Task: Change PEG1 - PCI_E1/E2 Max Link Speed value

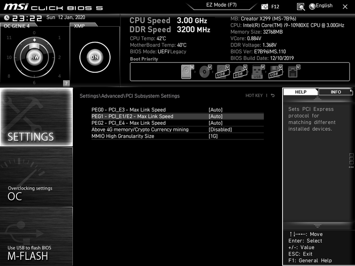Action: pos(215,116)
